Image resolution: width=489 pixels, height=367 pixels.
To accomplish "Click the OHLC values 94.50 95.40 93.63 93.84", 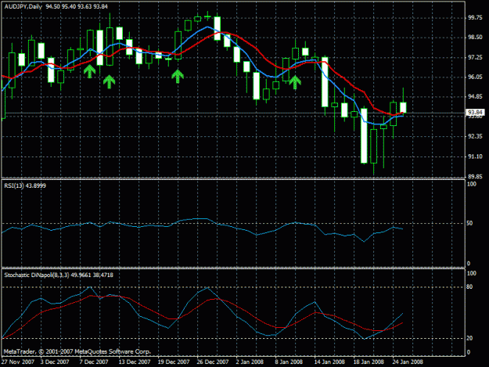I will click(x=77, y=6).
